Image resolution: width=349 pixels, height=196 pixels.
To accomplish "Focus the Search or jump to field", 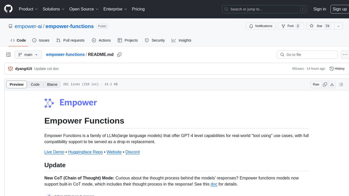I will pyautogui.click(x=265, y=9).
